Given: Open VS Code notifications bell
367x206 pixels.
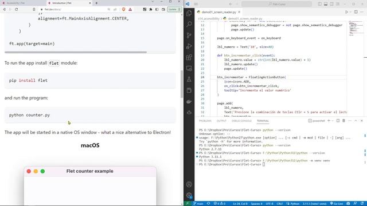Looking at the screenshot, I should (362, 204).
